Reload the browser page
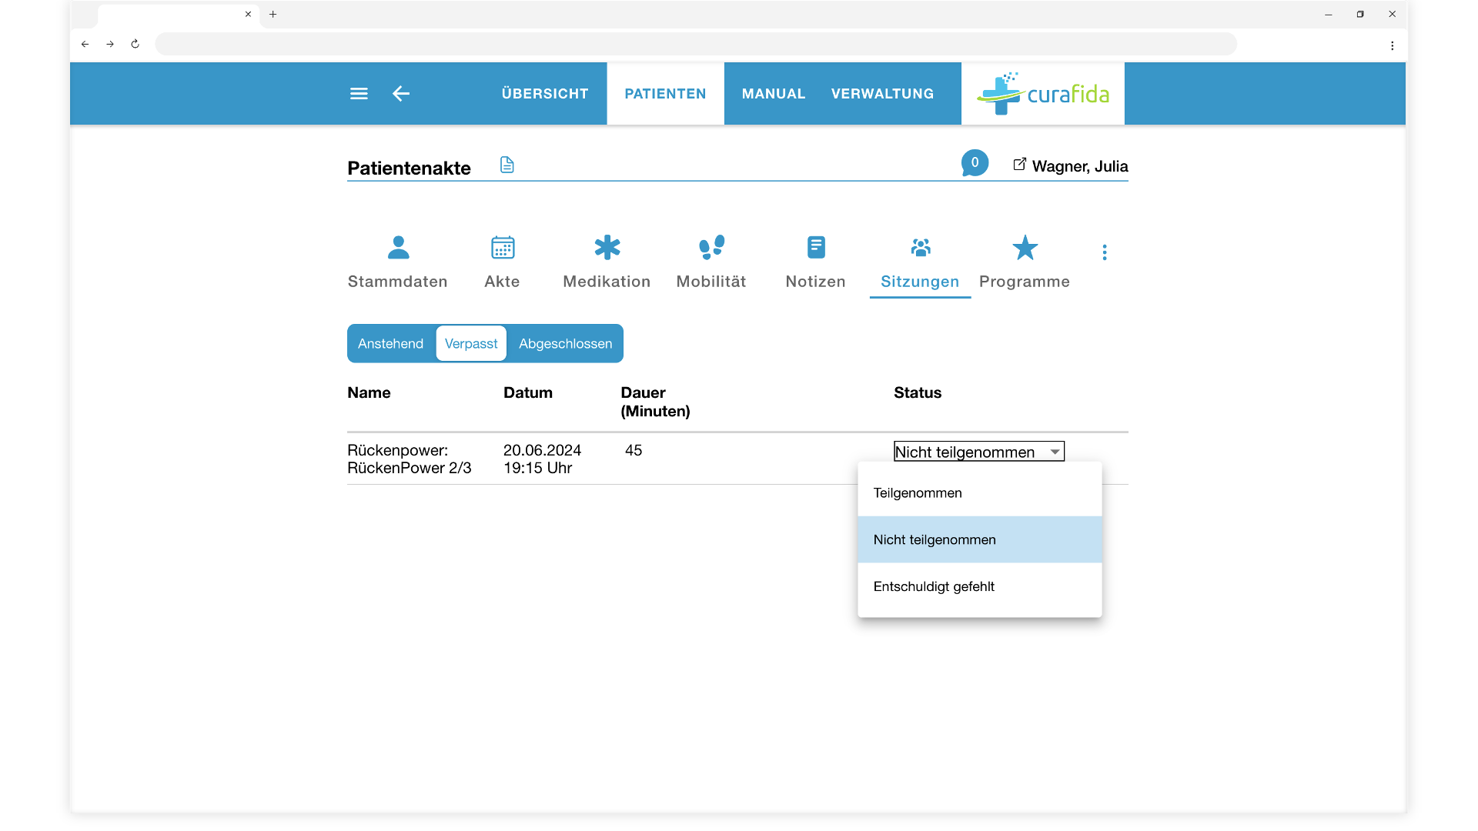Image resolution: width=1478 pixels, height=831 pixels. pyautogui.click(x=135, y=44)
